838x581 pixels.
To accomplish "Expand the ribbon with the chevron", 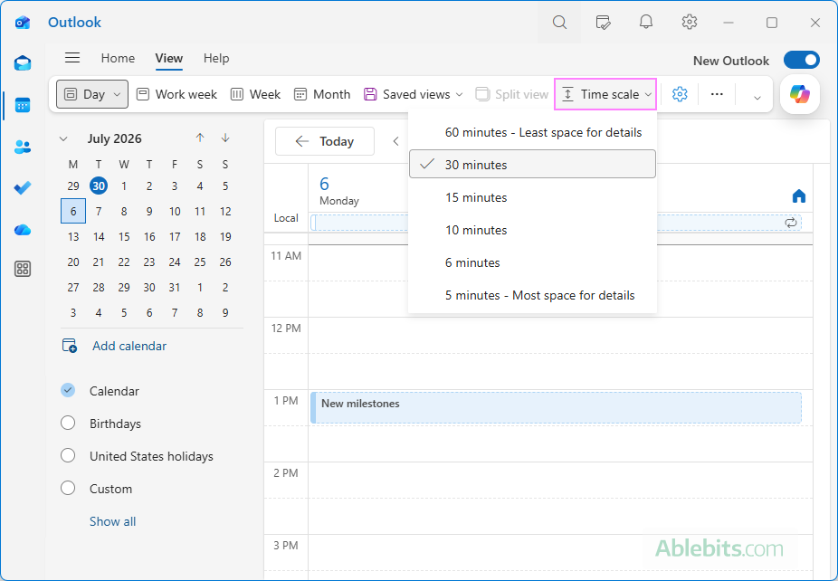I will (757, 97).
